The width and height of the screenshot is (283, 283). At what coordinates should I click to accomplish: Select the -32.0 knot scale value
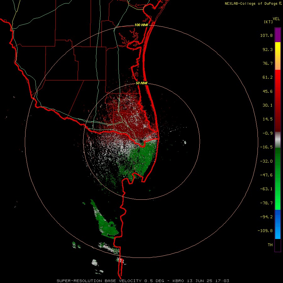(x=266, y=161)
